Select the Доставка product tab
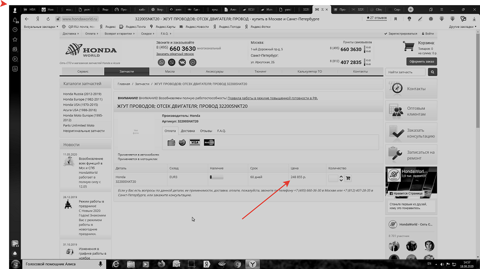 tap(188, 131)
